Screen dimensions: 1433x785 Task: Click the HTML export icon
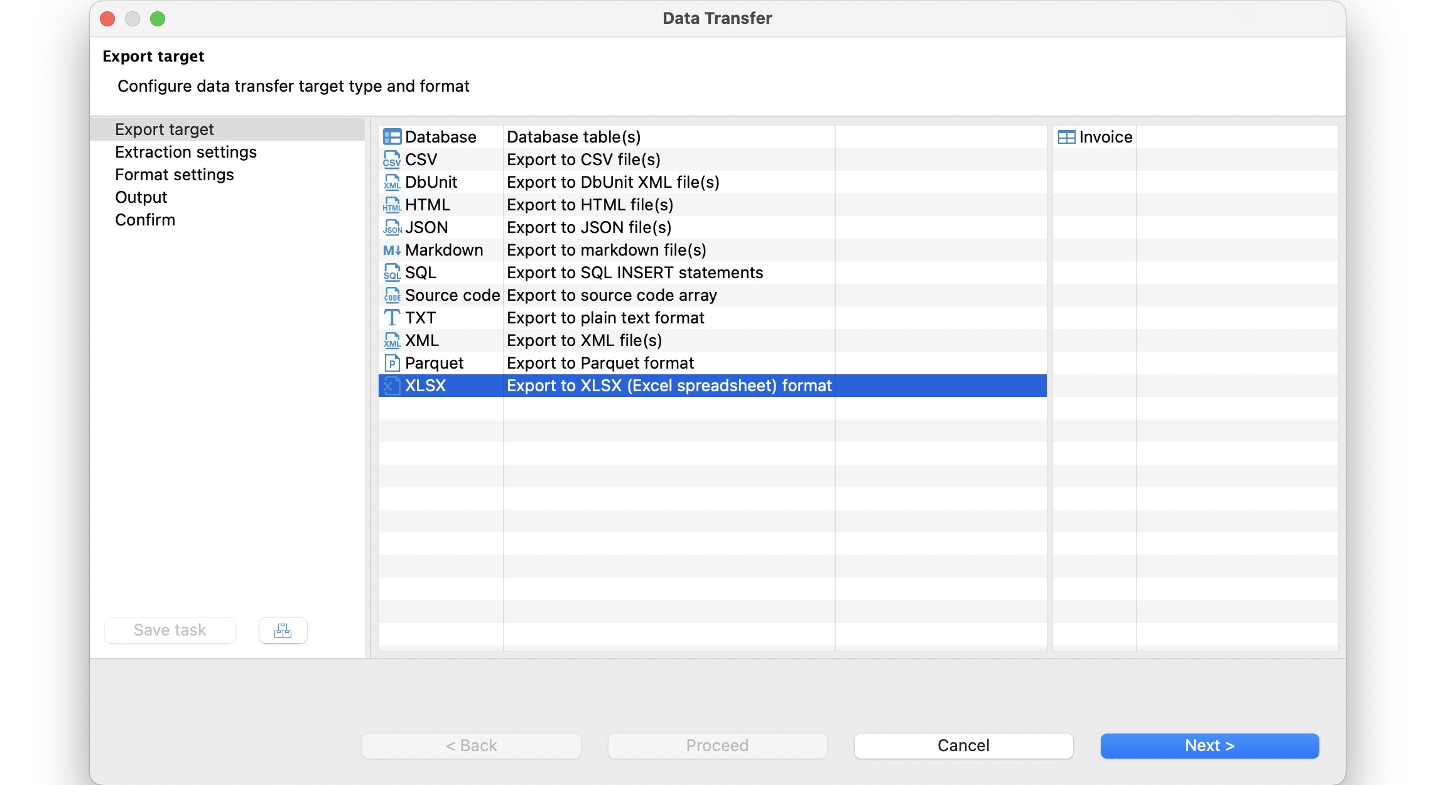coord(392,205)
